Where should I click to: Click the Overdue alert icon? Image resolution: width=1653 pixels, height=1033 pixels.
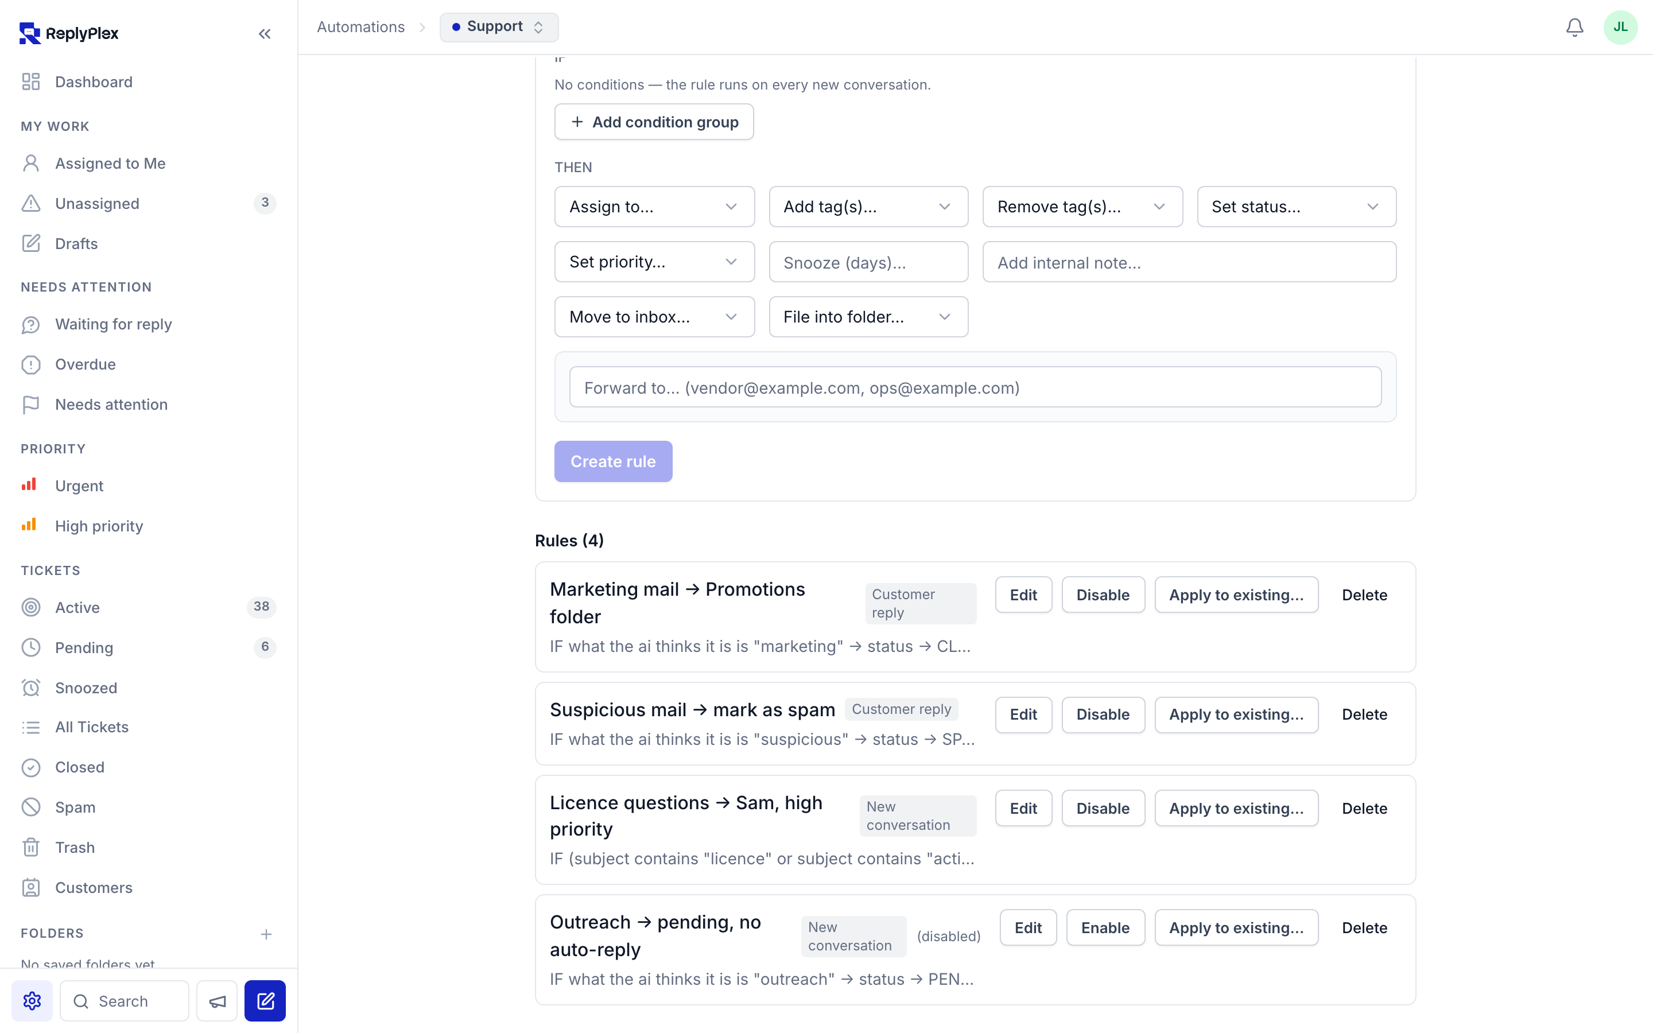[x=31, y=364]
